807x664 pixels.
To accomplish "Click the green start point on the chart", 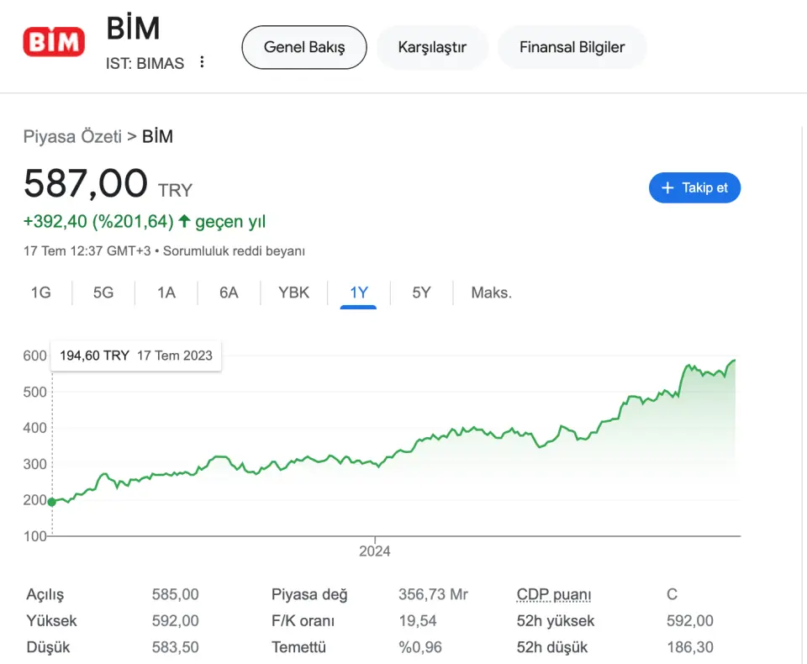I will pyautogui.click(x=52, y=502).
